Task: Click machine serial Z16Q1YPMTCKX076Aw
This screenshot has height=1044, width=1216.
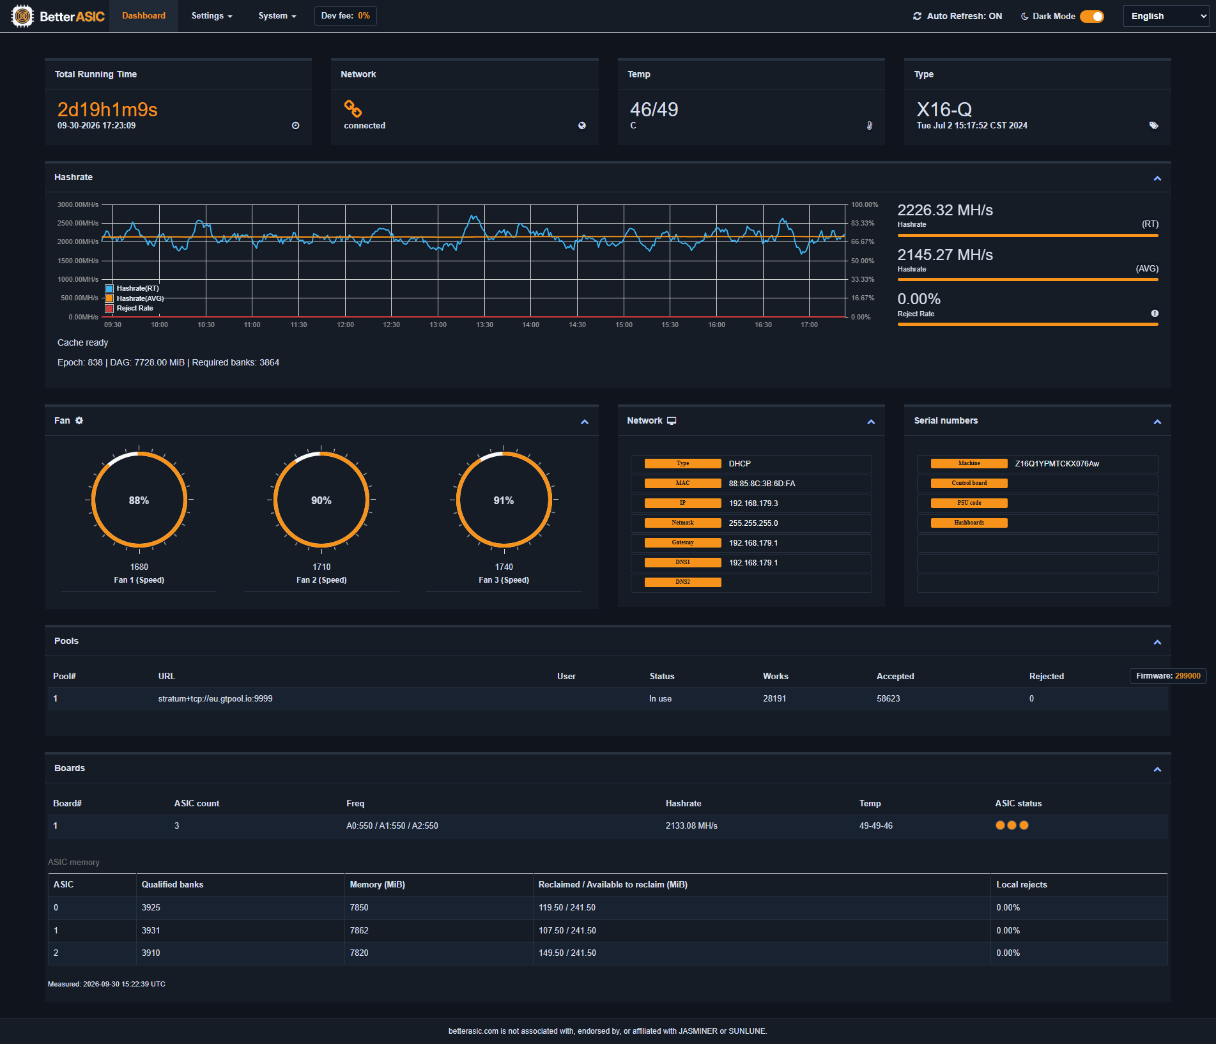Action: tap(1057, 464)
